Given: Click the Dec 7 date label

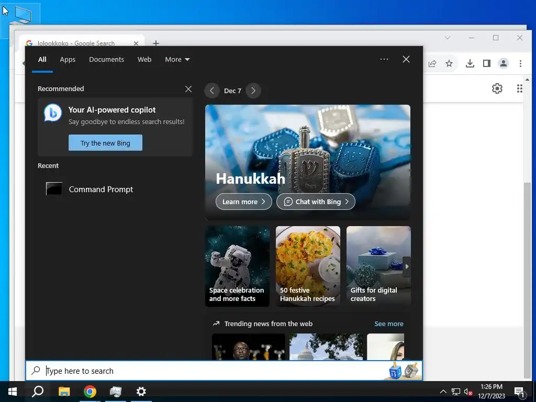Looking at the screenshot, I should point(232,91).
